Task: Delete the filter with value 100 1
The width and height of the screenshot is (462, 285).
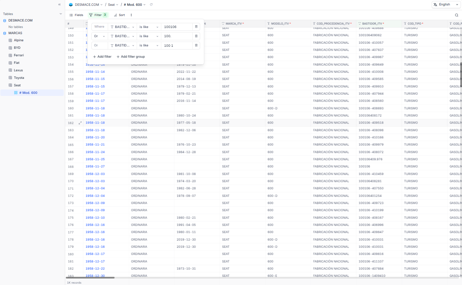Action: click(x=196, y=45)
